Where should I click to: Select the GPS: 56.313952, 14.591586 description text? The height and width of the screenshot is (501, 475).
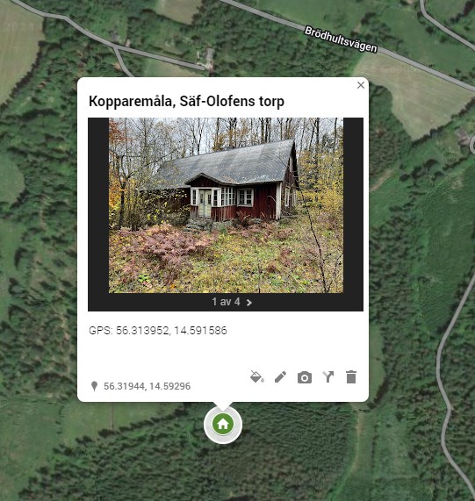pos(158,331)
